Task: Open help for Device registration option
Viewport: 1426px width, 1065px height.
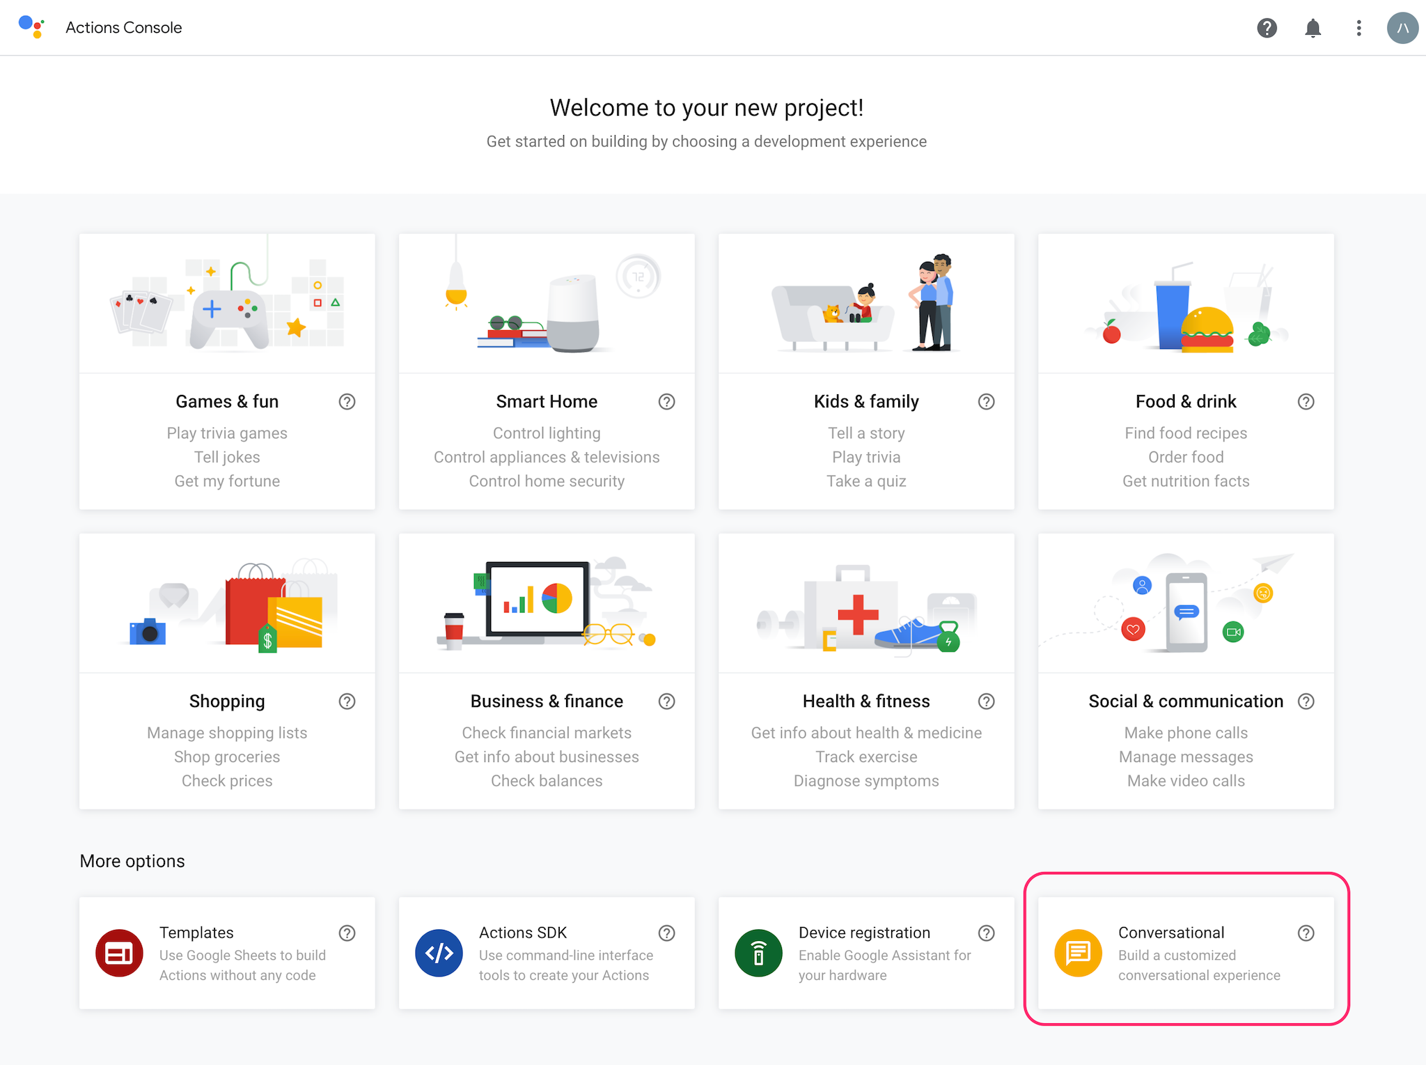Action: coord(986,933)
